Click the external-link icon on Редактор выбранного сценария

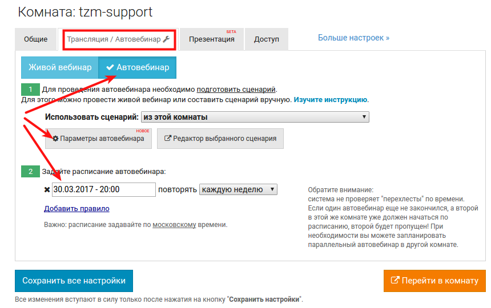168,139
